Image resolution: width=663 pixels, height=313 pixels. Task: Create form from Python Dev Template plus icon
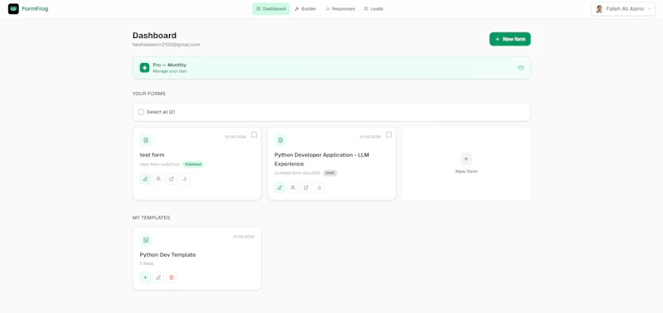[145, 277]
